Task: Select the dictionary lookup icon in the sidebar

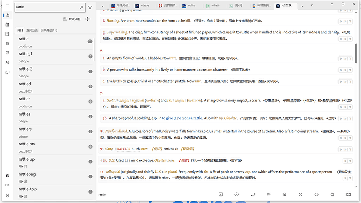Action: pyautogui.click(x=7, y=15)
